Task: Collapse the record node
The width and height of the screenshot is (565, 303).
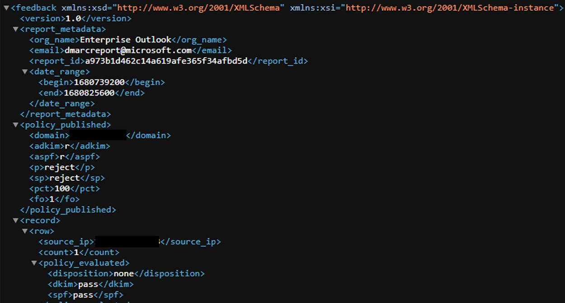Action: tap(16, 221)
